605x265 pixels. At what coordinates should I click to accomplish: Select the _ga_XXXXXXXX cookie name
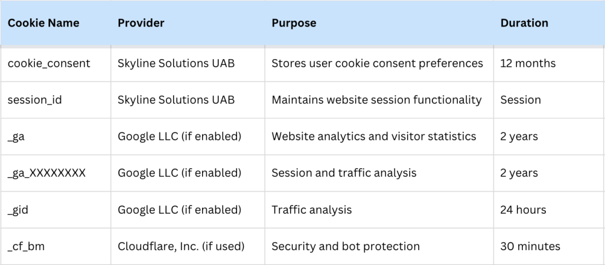pyautogui.click(x=47, y=173)
